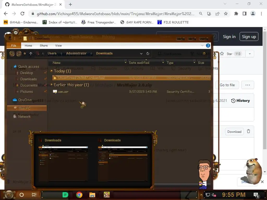View file History on GitHub
Image resolution: width=267 pixels, height=200 pixels.
point(240,101)
